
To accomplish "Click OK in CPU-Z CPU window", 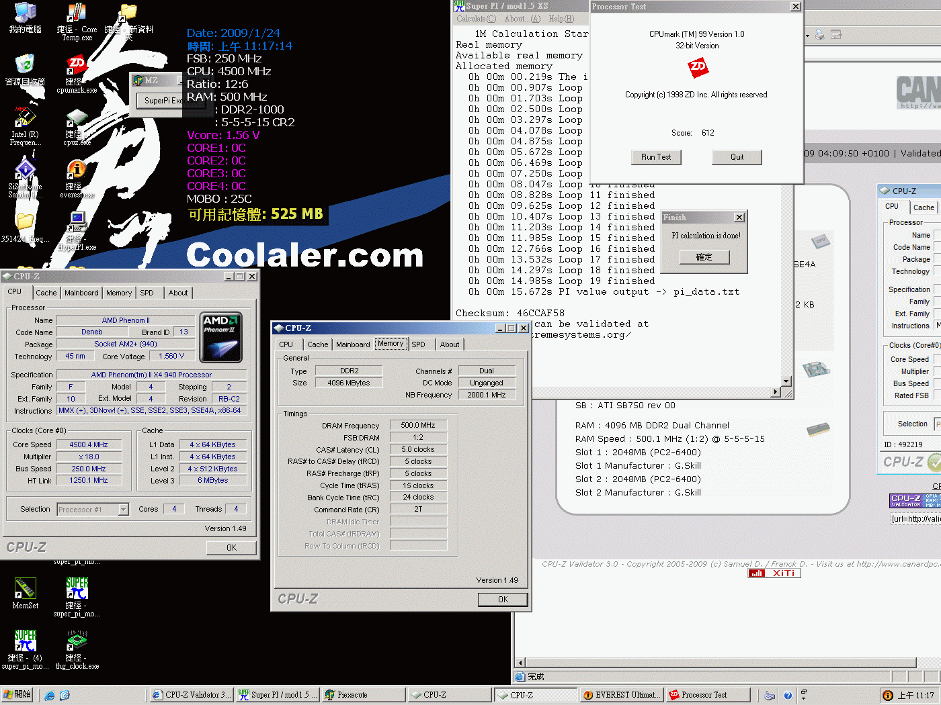I will click(231, 548).
